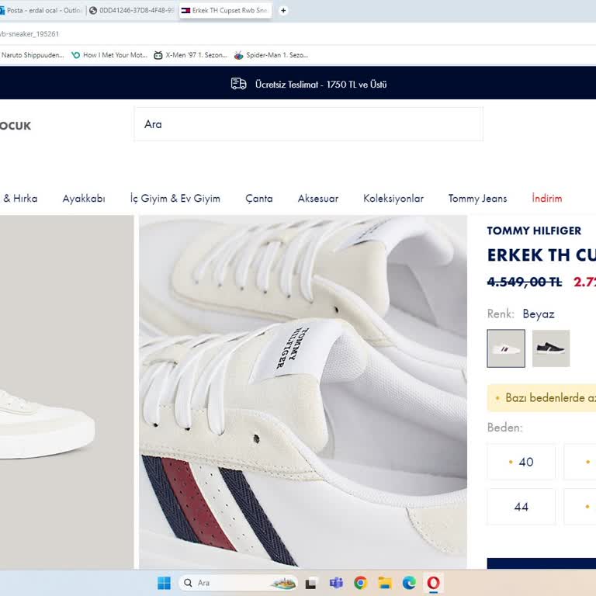
Task: Open the Ayakkabı category menu
Action: [x=84, y=199]
